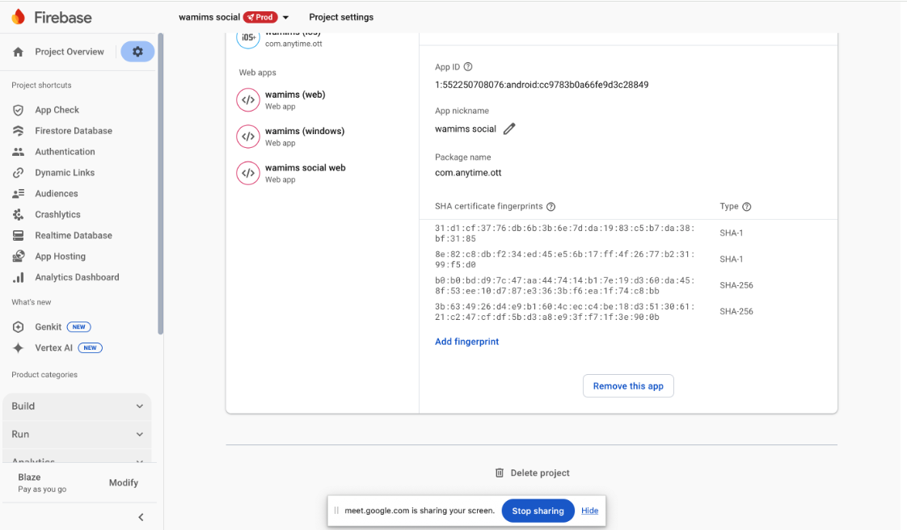Click the Add fingerprint link
Image resolution: width=907 pixels, height=530 pixels.
[466, 342]
